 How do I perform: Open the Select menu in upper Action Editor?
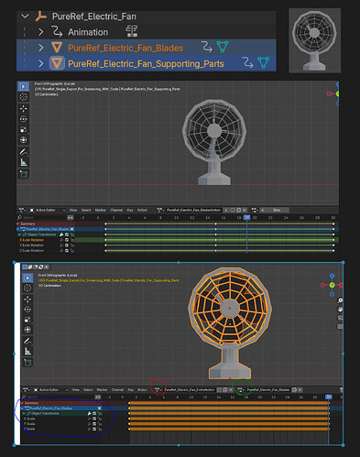pyautogui.click(x=86, y=210)
